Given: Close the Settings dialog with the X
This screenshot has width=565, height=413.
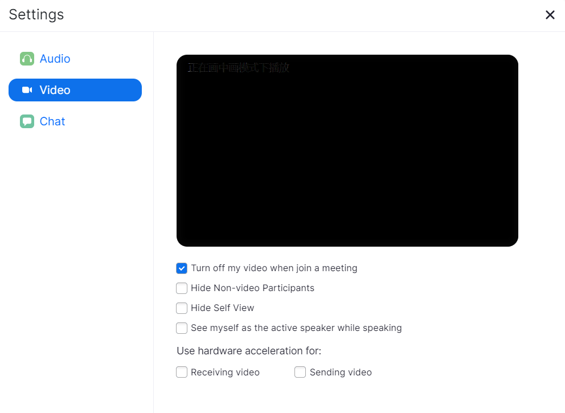Looking at the screenshot, I should click(550, 15).
